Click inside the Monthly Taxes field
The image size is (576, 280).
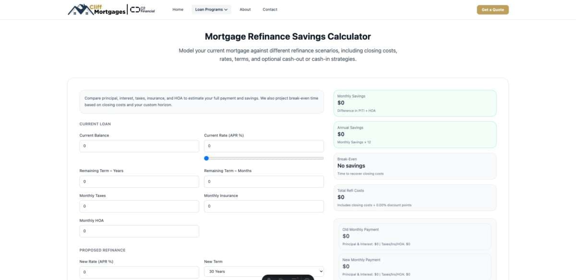coord(139,206)
